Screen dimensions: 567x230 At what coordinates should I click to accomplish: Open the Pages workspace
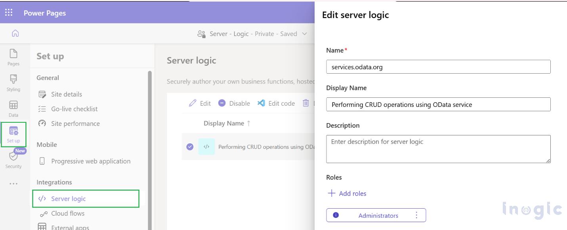tap(13, 57)
